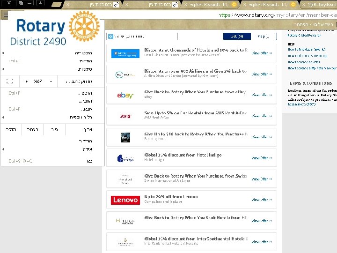Click the Swiss International Air Lines logo
Screen dimensions: 337x253
click(x=125, y=179)
